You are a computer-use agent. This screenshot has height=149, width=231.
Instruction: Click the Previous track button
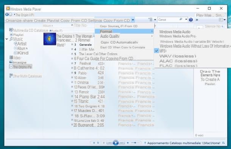(109, 143)
